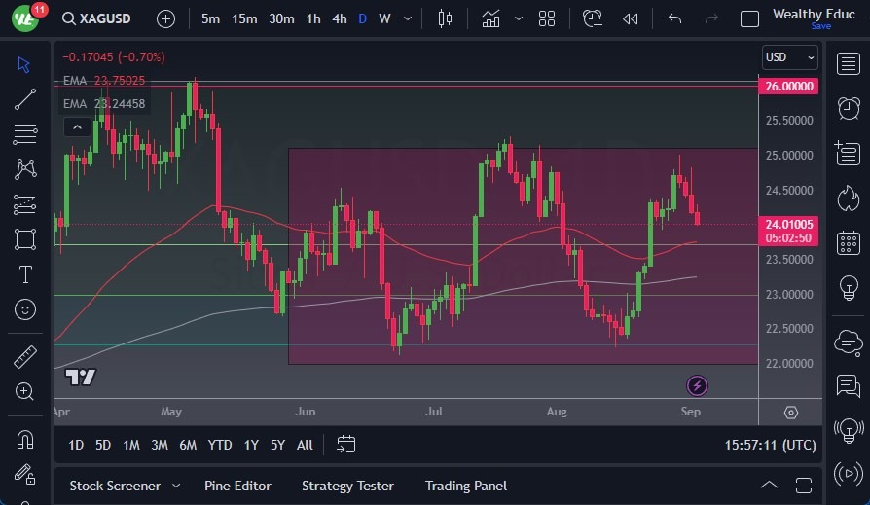
Task: Expand the Stock Screener dropdown arrow
Action: click(176, 486)
